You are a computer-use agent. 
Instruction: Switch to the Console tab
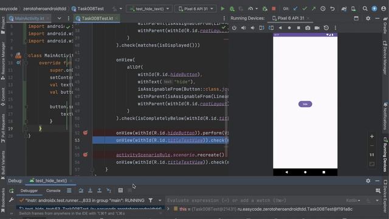pyautogui.click(x=53, y=190)
